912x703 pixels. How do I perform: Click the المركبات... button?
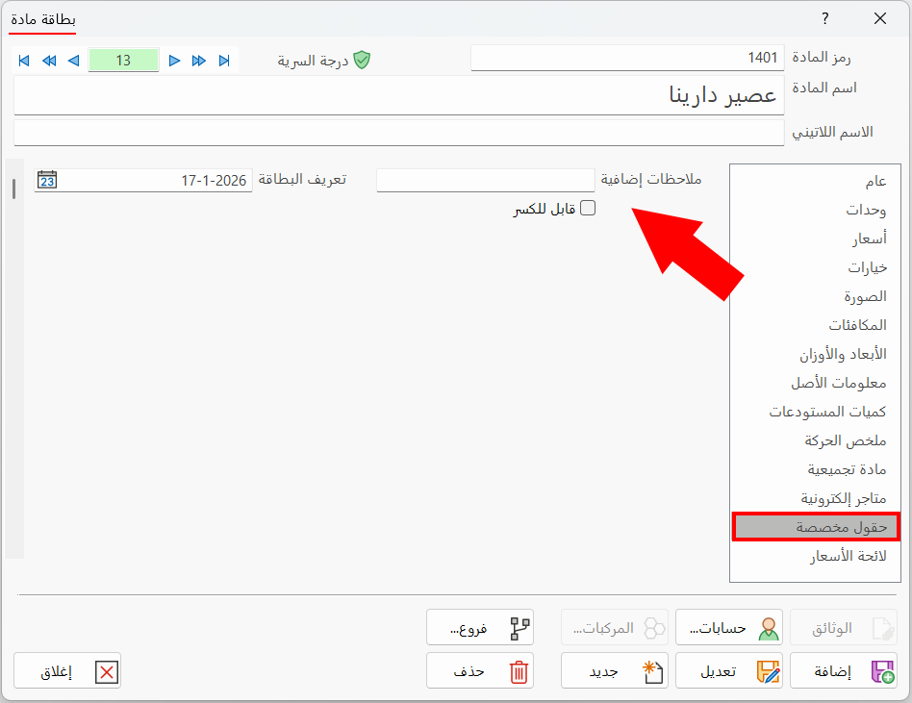614,627
